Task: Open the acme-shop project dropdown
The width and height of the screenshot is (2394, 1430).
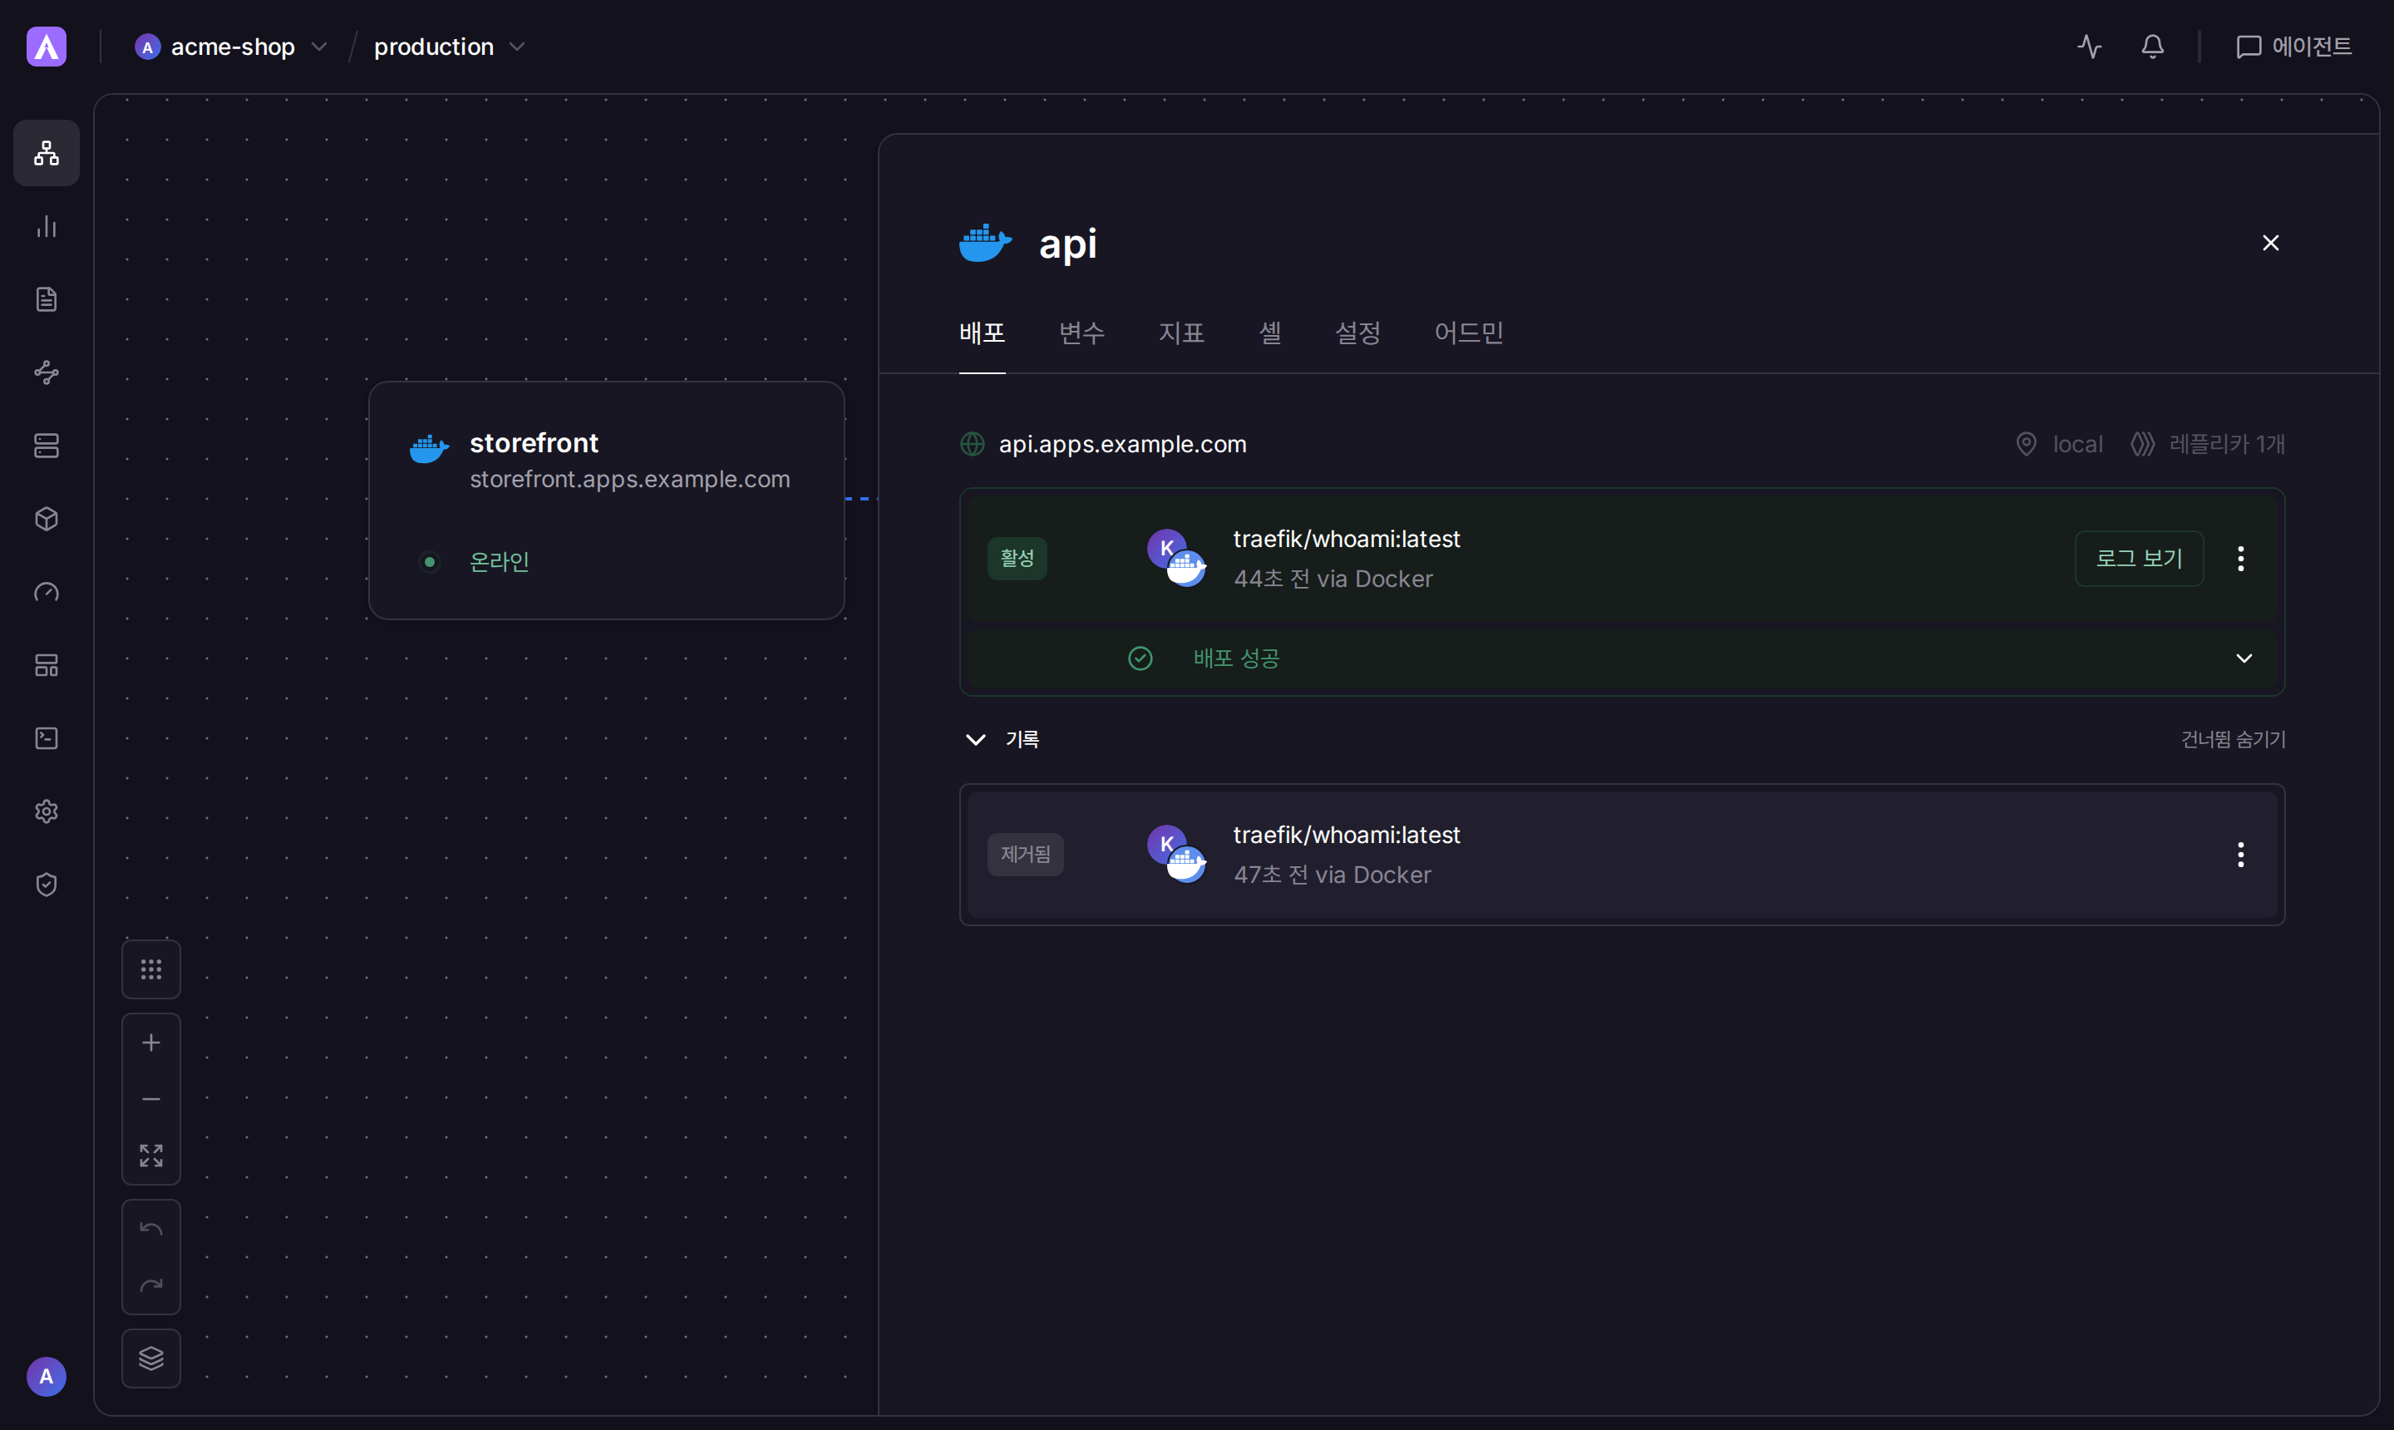Action: [x=231, y=47]
